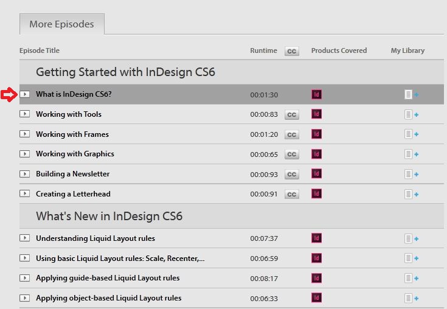Add Working with Graphics to My Library
The height and width of the screenshot is (309, 447).
pos(411,154)
